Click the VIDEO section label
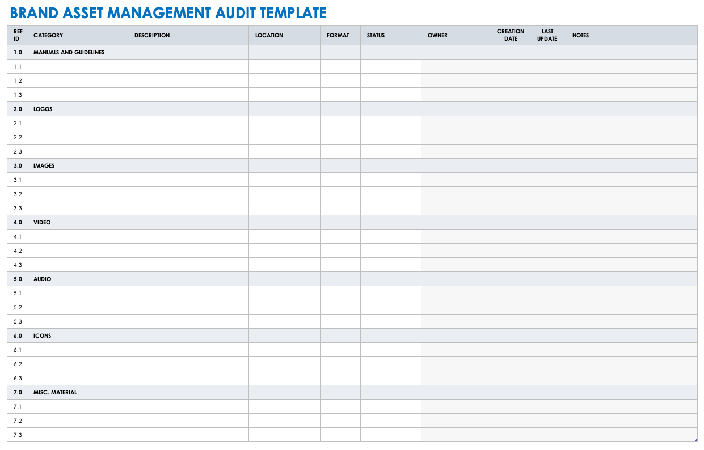704x450 pixels. [42, 222]
